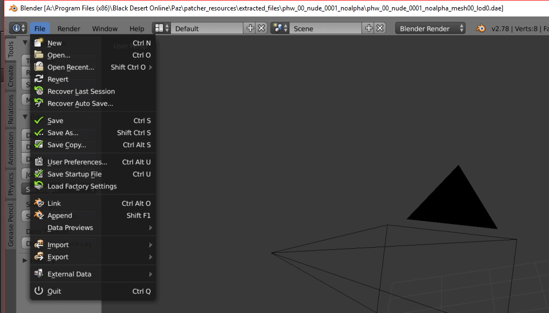Delete the Default screen layout
The height and width of the screenshot is (313, 549).
click(x=262, y=29)
